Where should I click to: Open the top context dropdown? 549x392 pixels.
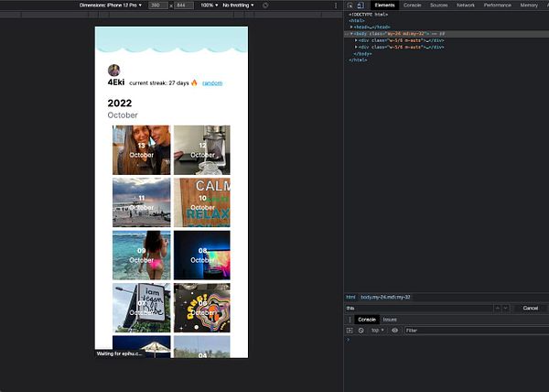coord(377,331)
